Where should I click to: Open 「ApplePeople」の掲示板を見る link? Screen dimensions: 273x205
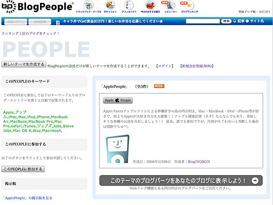tap(28, 198)
